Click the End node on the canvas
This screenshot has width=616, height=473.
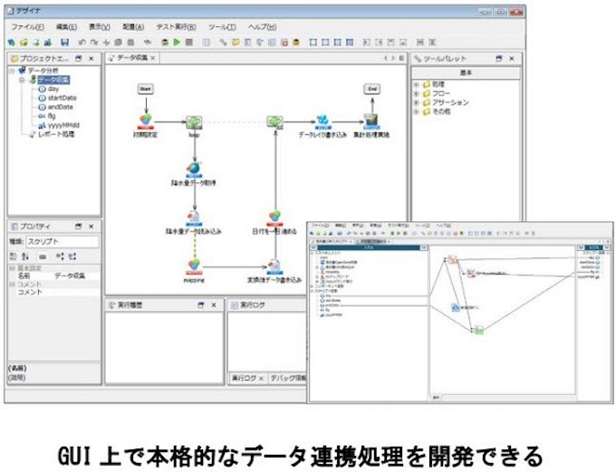pyautogui.click(x=371, y=89)
